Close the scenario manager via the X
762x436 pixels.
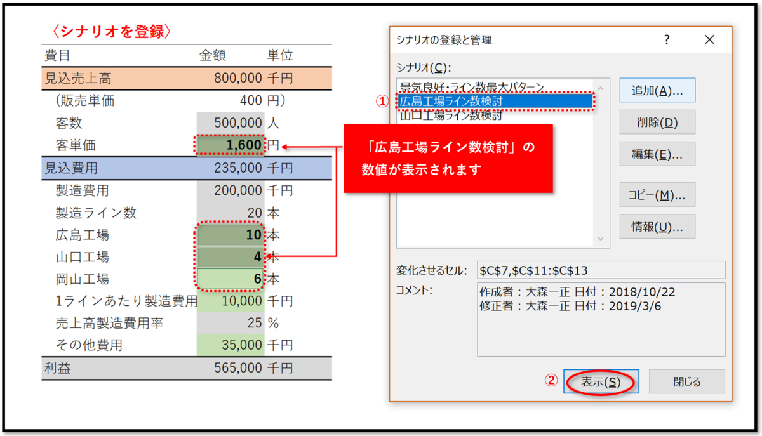709,39
